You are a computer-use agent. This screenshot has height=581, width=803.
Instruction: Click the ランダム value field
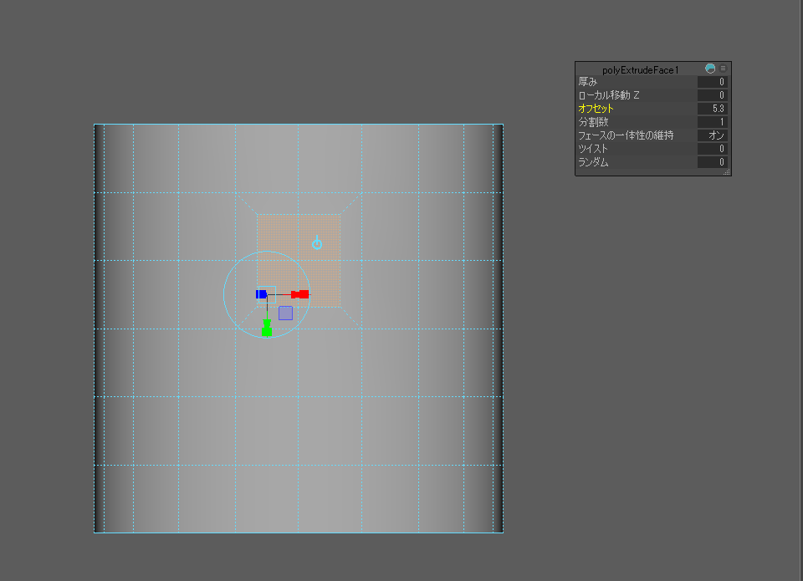tap(713, 162)
